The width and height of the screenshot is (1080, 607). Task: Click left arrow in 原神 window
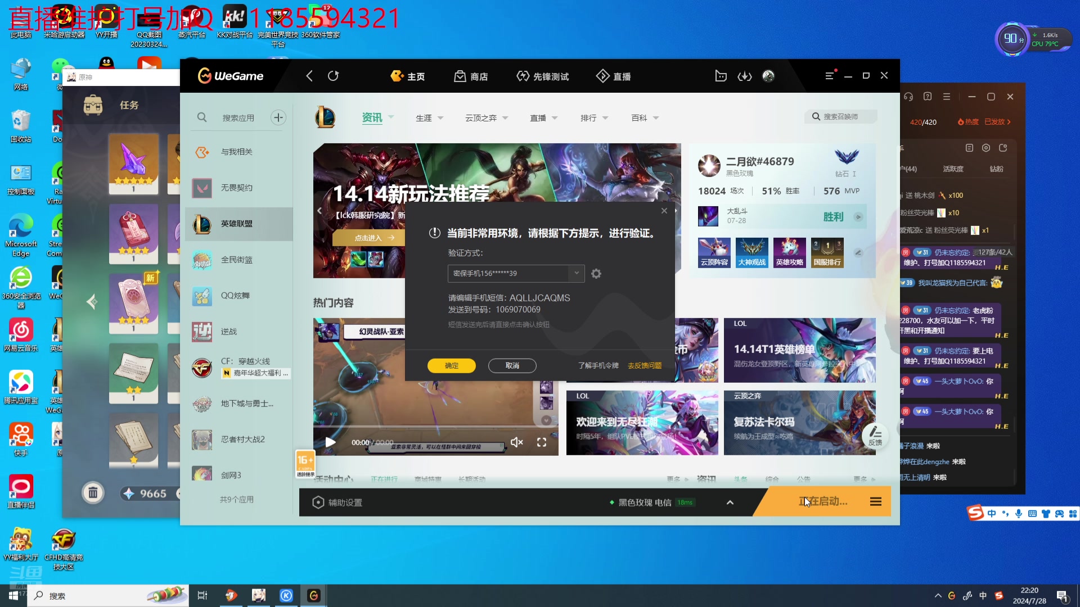pos(92,302)
